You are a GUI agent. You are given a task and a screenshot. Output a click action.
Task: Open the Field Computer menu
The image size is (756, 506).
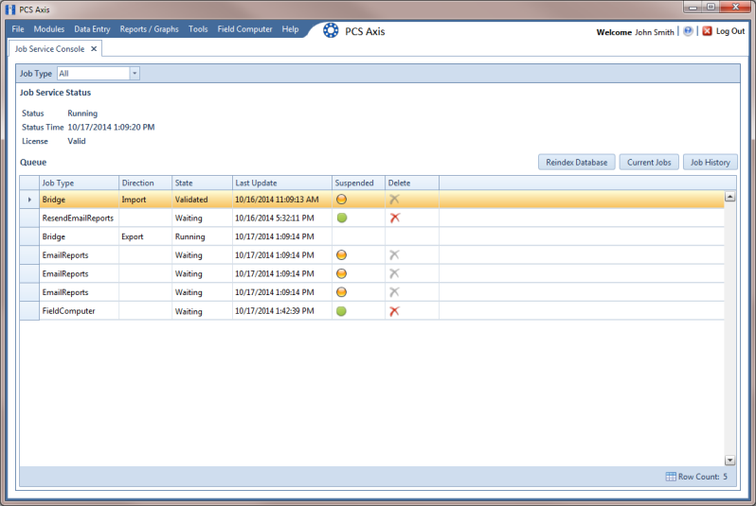tap(245, 29)
